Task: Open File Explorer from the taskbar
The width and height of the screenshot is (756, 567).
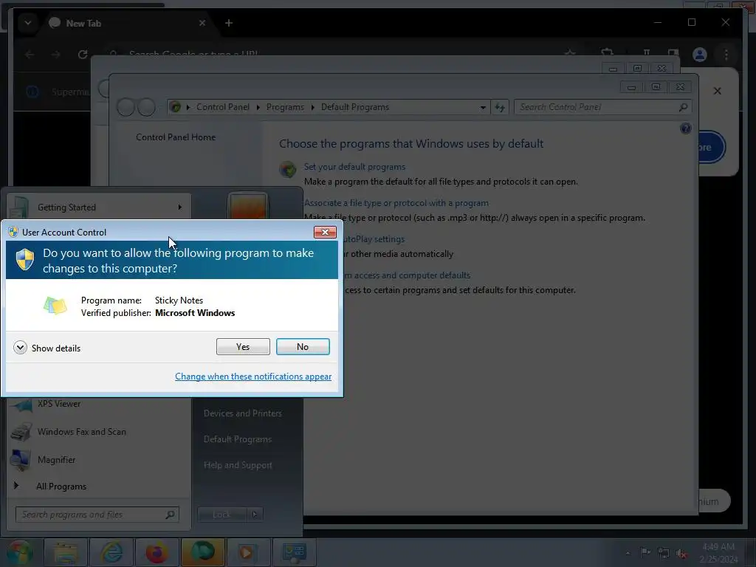Action: tap(66, 552)
